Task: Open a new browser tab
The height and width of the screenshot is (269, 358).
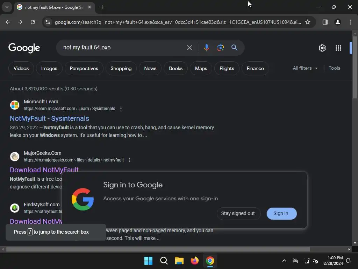Action: (x=102, y=7)
